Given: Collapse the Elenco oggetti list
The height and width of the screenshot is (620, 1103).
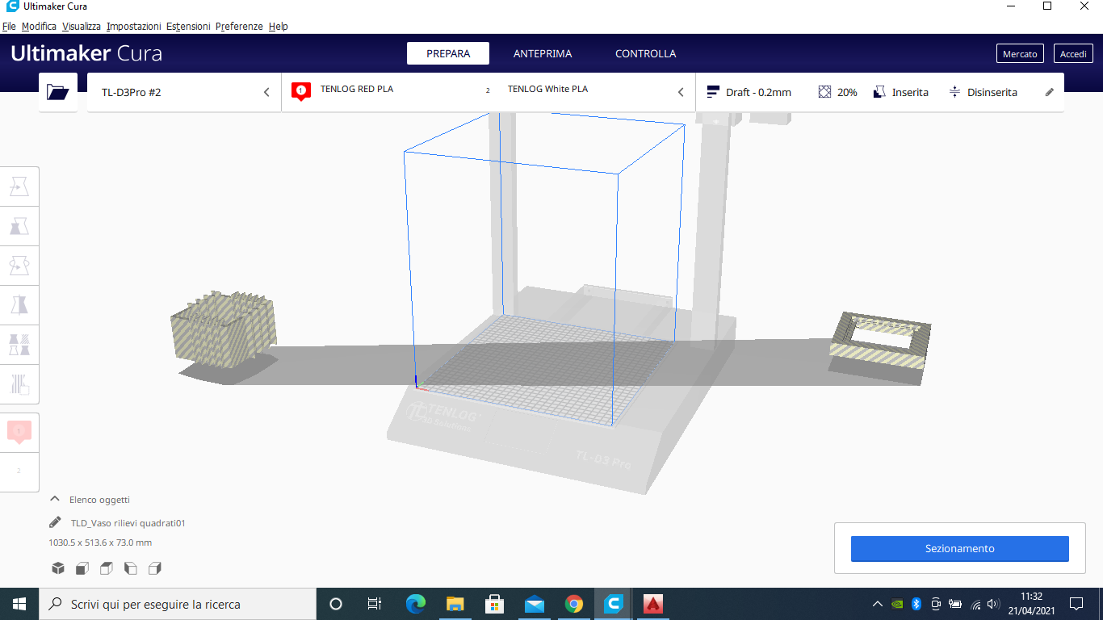Looking at the screenshot, I should pos(55,499).
